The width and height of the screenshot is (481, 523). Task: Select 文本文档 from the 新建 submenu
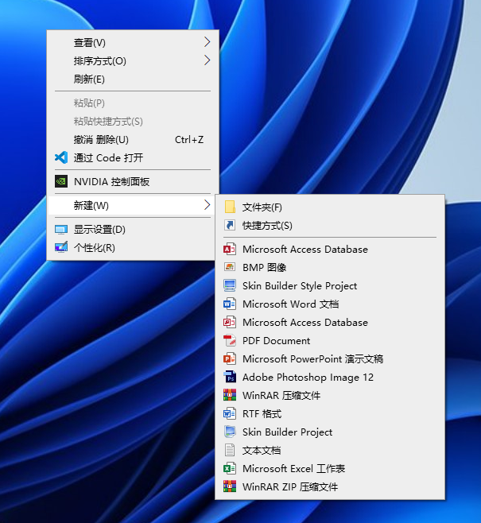pos(261,450)
